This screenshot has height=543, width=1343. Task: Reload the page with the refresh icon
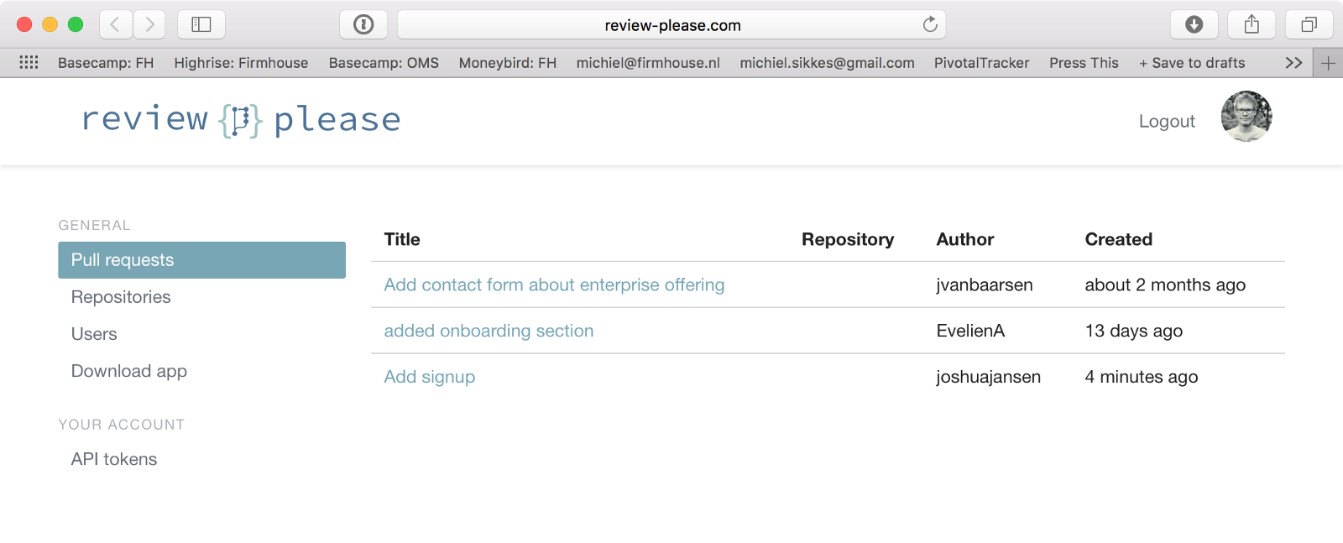pos(930,24)
